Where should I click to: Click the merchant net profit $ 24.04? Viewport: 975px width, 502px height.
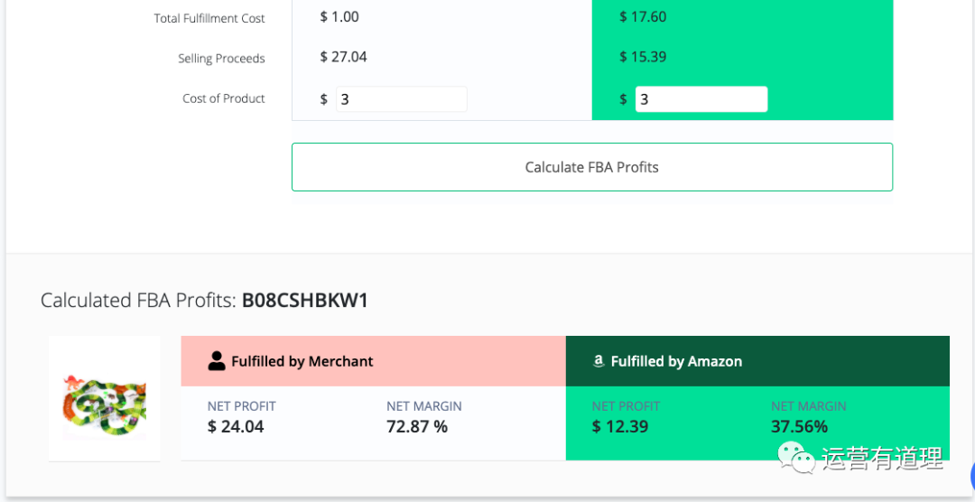click(x=236, y=426)
